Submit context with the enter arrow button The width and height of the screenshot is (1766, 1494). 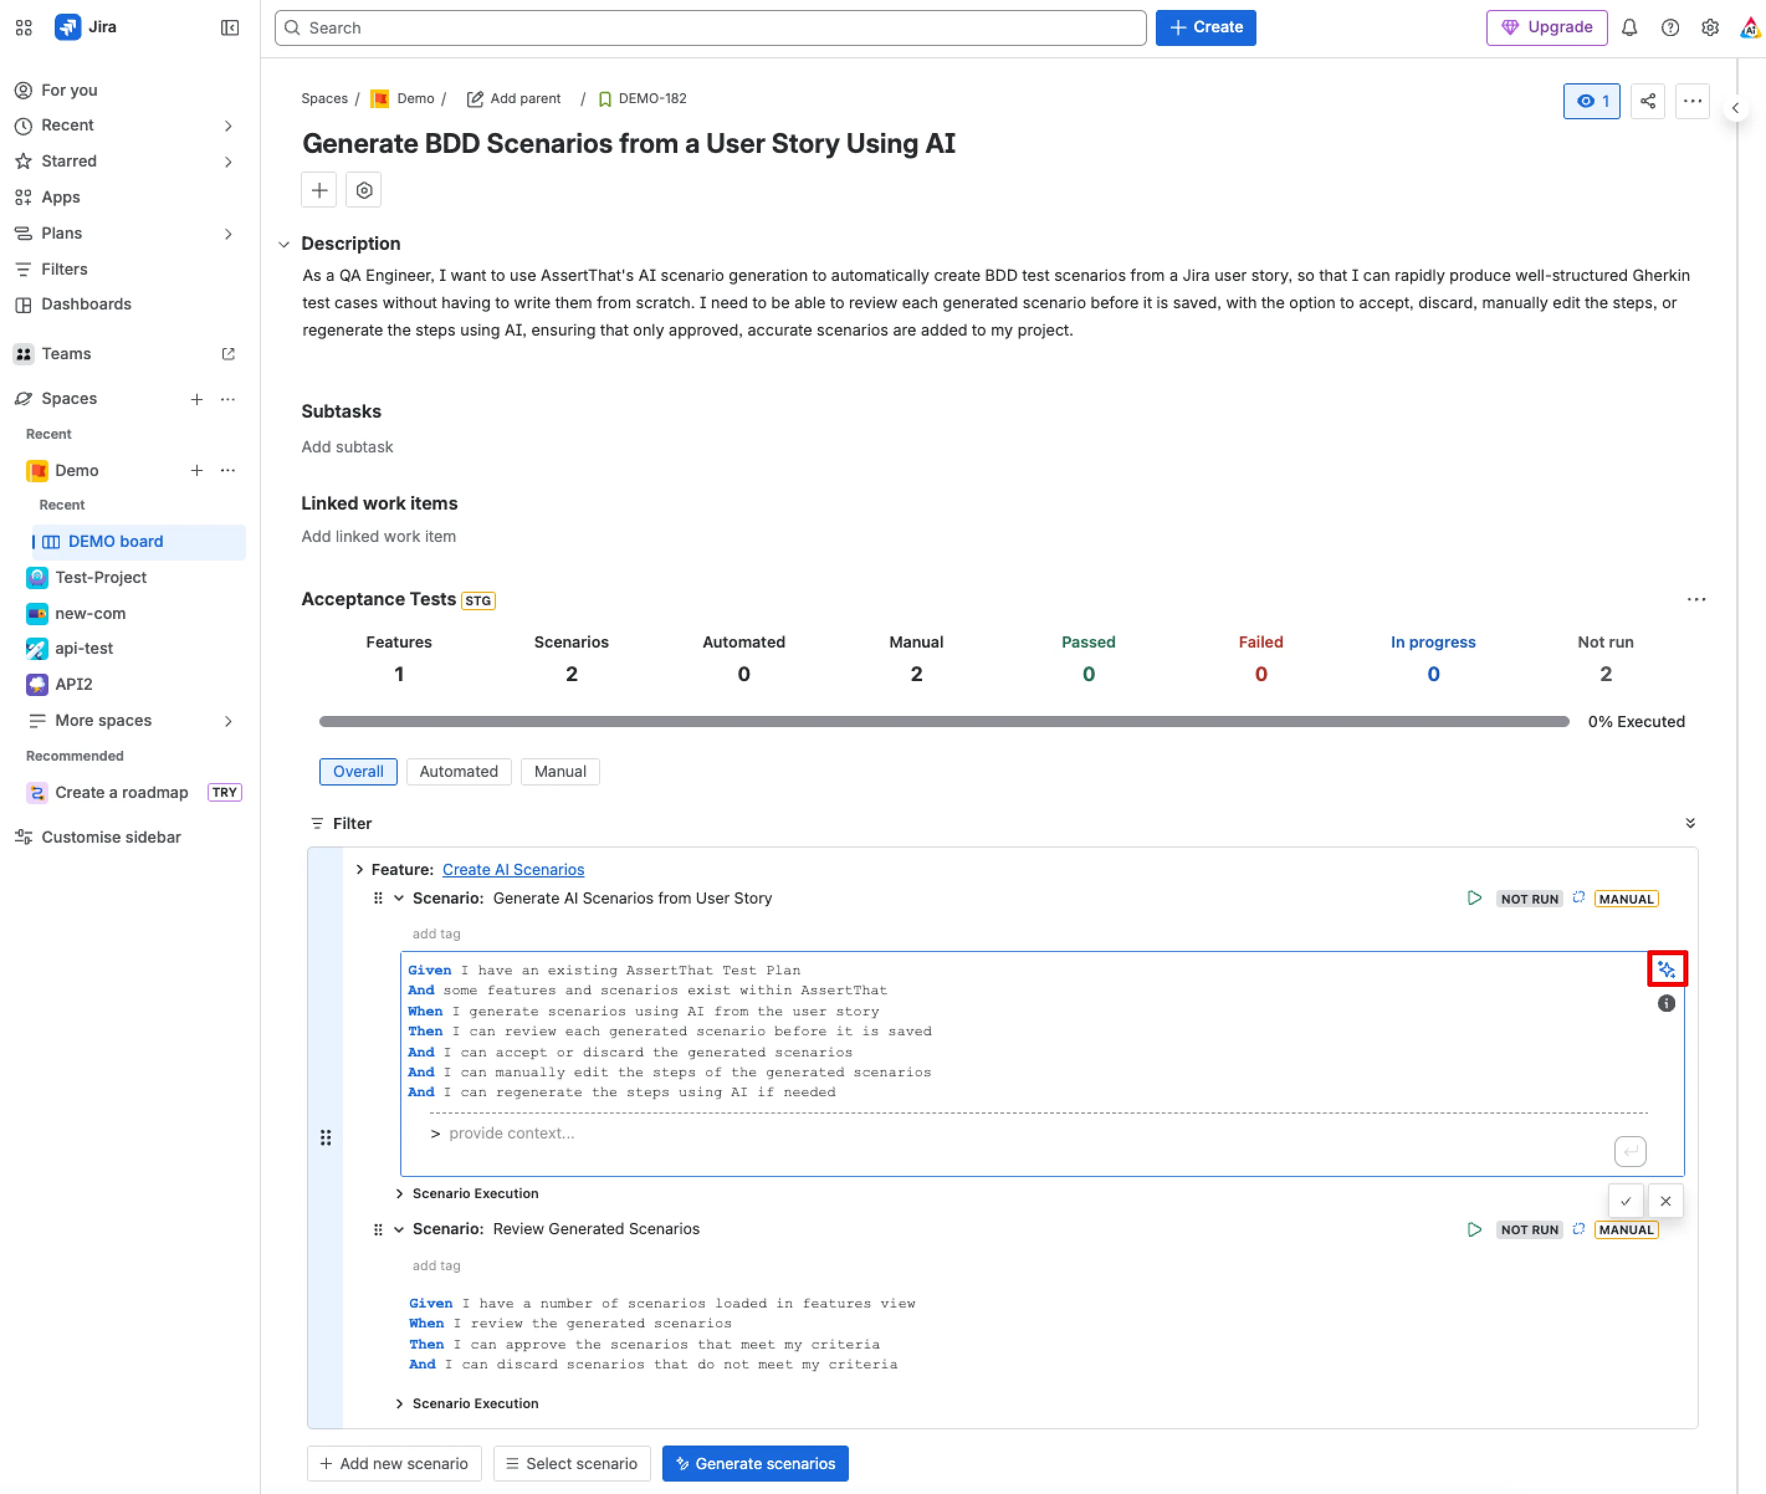tap(1631, 1152)
